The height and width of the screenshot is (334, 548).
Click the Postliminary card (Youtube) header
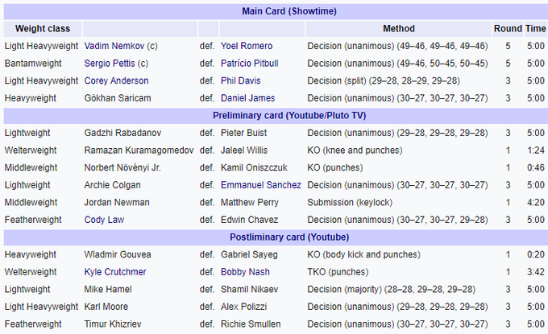coord(289,237)
